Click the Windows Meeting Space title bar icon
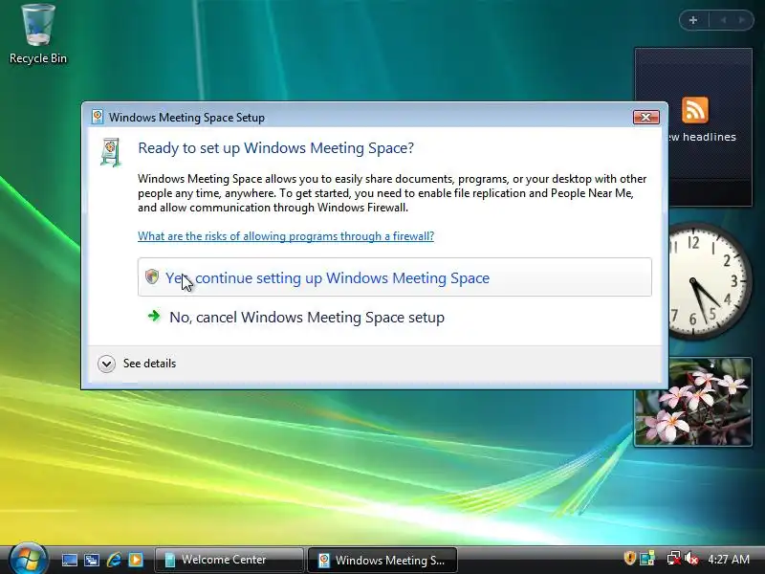This screenshot has height=574, width=765. point(98,117)
